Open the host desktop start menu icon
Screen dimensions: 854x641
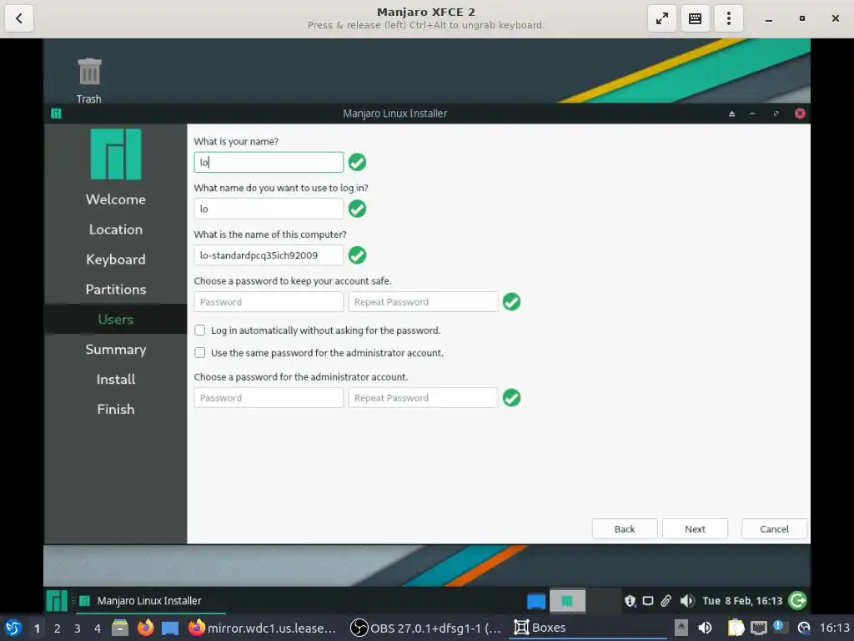pos(13,628)
